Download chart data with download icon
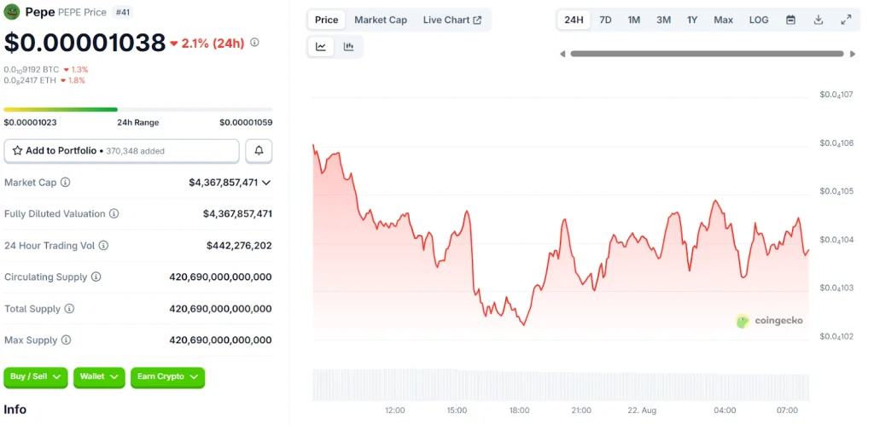The height and width of the screenshot is (425, 874). tap(819, 20)
